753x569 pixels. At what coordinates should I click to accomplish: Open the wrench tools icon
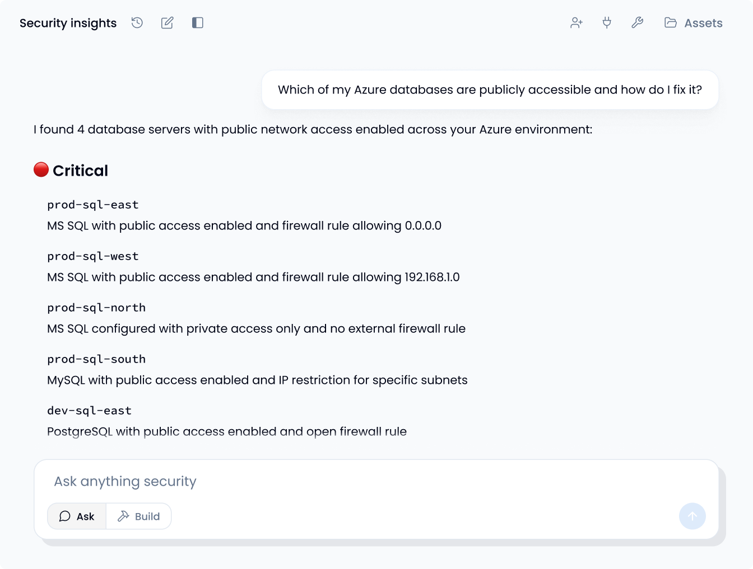click(637, 23)
